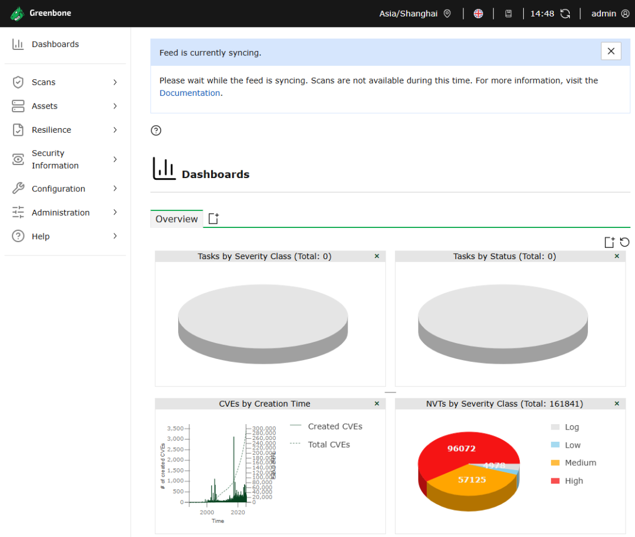Click the Medium legend orange swatch
This screenshot has height=537, width=635.
pos(555,462)
